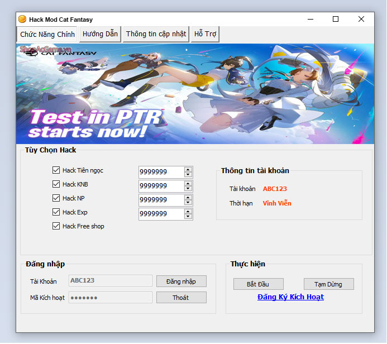The image size is (387, 344).
Task: Increase the Hack KNB value with up arrow
Action: tap(188, 183)
